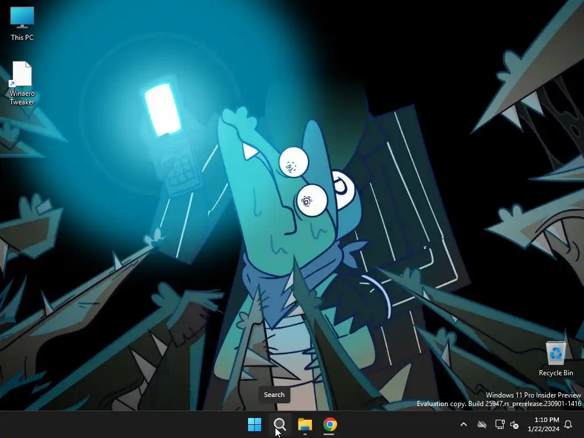Open the Windows Start menu

[255, 424]
